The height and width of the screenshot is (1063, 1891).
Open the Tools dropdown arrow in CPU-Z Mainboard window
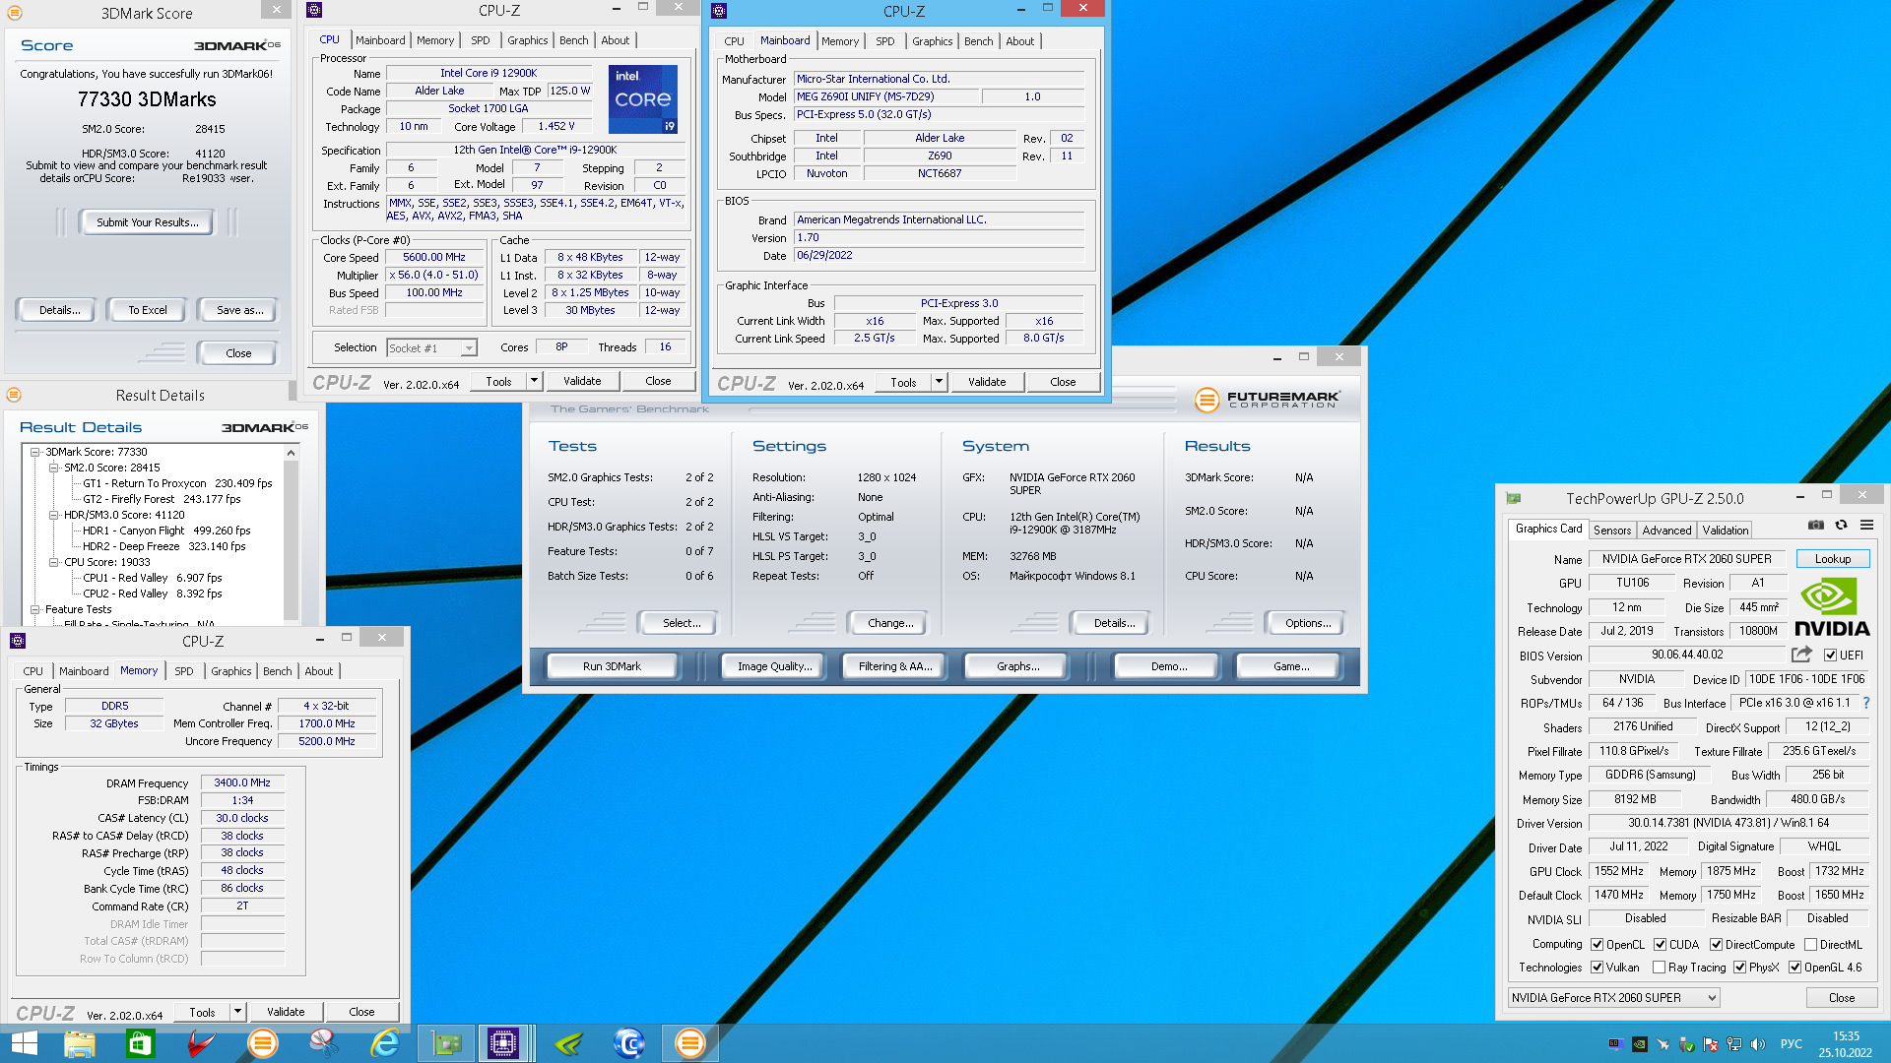[939, 382]
